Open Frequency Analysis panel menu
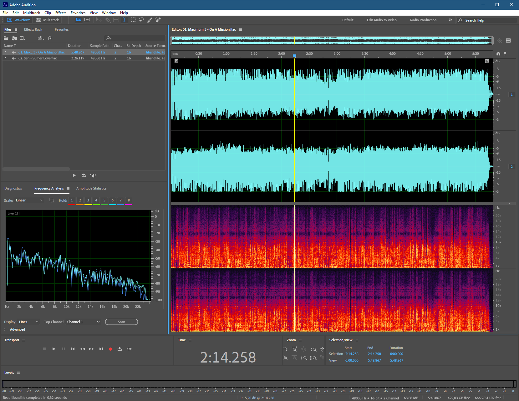Image resolution: width=519 pixels, height=401 pixels. coord(68,188)
